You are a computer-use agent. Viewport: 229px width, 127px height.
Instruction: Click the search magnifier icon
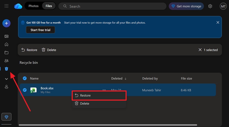tap(65, 6)
